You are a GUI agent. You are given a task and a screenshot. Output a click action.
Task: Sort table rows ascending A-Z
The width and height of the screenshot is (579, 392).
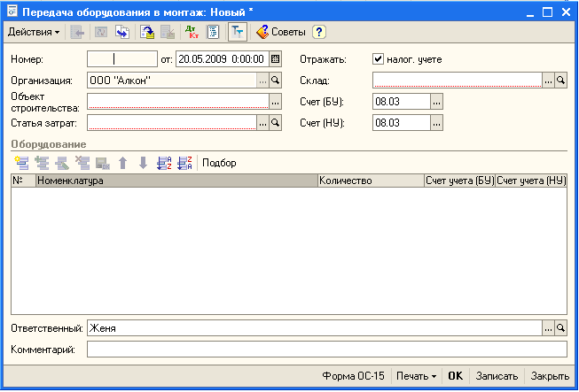point(164,163)
